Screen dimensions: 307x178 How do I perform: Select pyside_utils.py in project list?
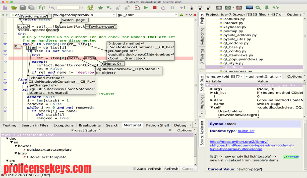click(x=237, y=39)
